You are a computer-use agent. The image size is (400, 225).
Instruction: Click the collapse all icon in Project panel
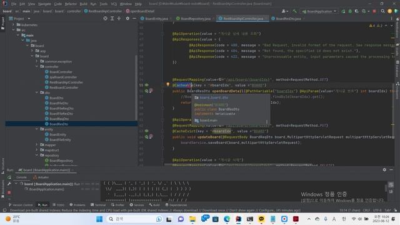(x=119, y=19)
